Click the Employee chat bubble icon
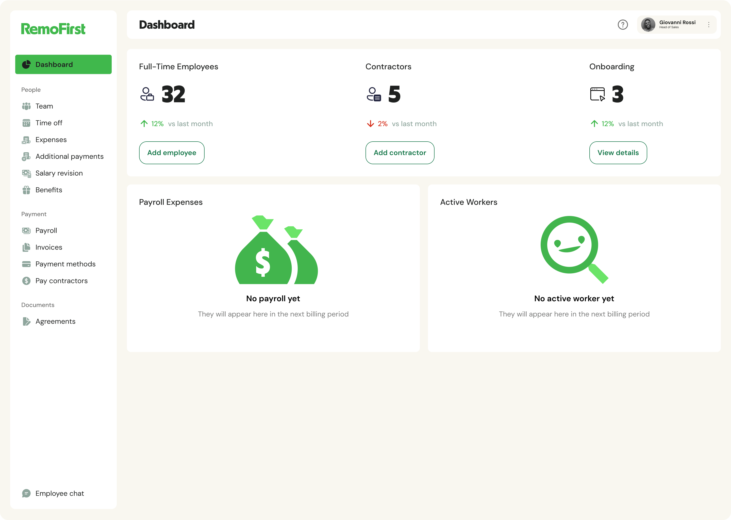Viewport: 731px width, 520px height. coord(26,493)
